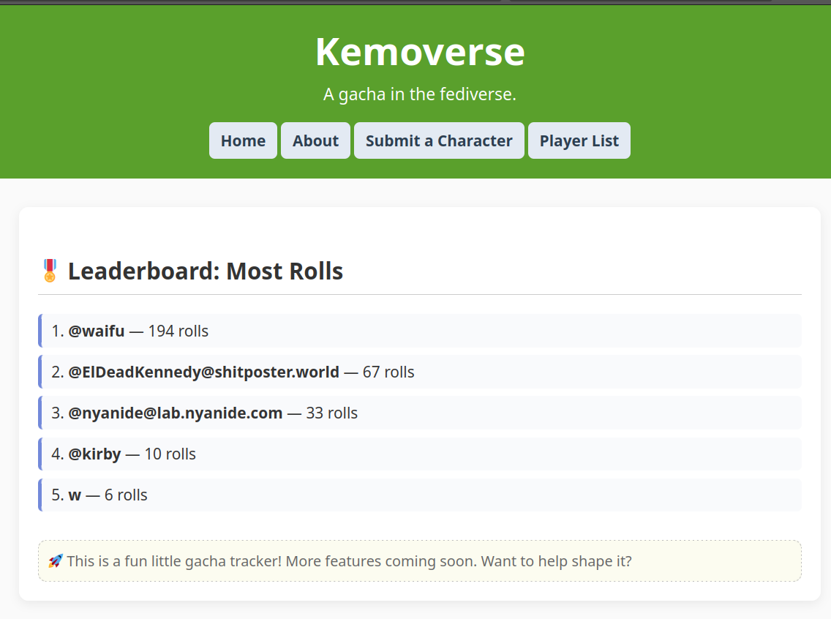Viewport: 831px width, 619px height.
Task: Click the "Leaderboard: Most Rolls" heading
Action: coord(206,271)
